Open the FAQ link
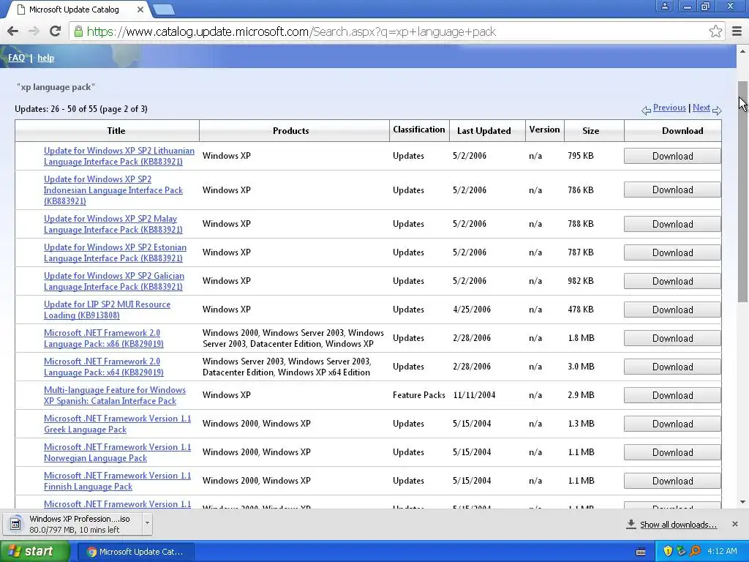 click(x=16, y=58)
